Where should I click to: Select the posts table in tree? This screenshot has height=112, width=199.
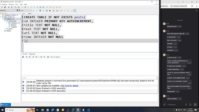pos(10,29)
